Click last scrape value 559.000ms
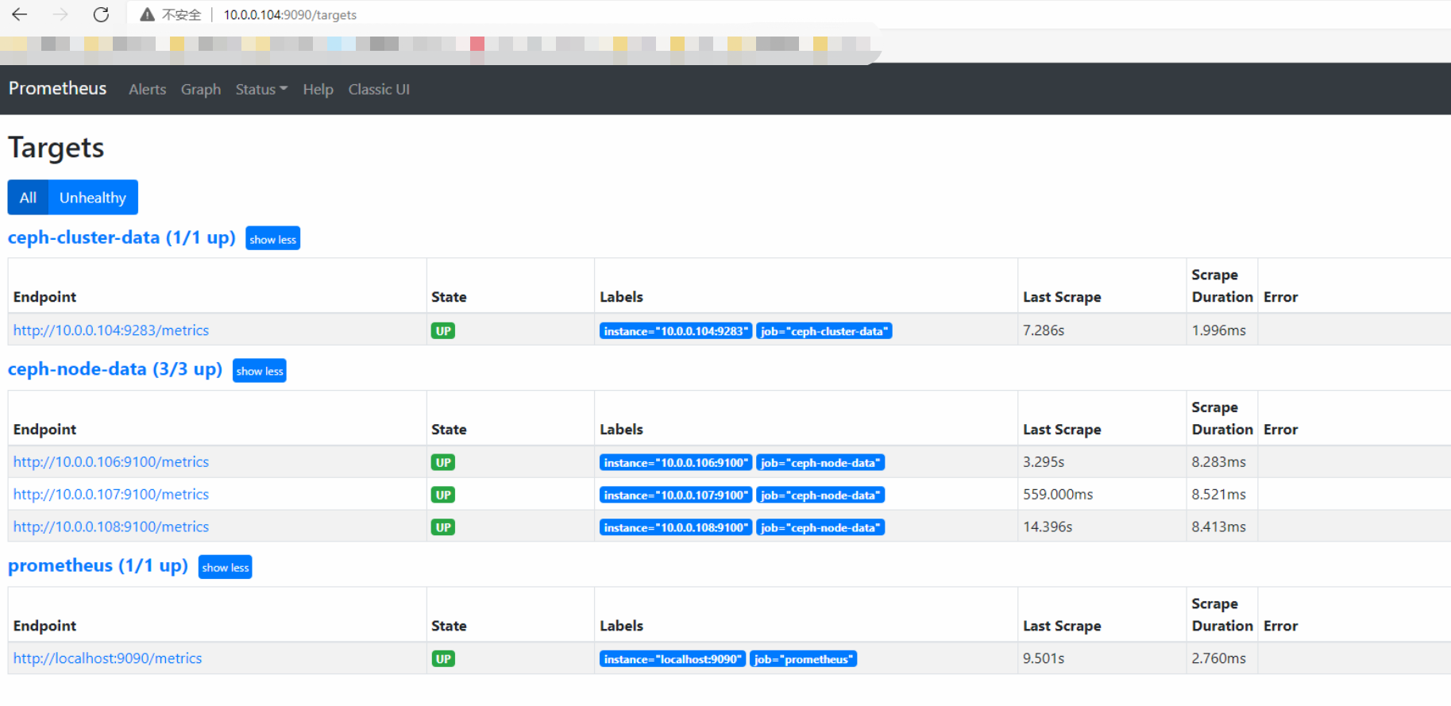The image size is (1451, 706). (1058, 494)
